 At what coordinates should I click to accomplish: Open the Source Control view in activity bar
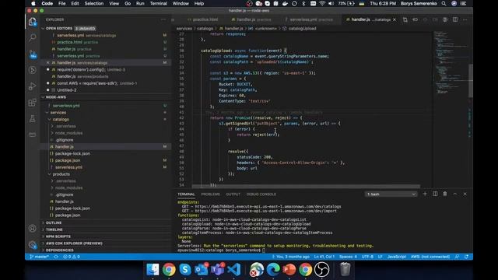(x=33, y=54)
